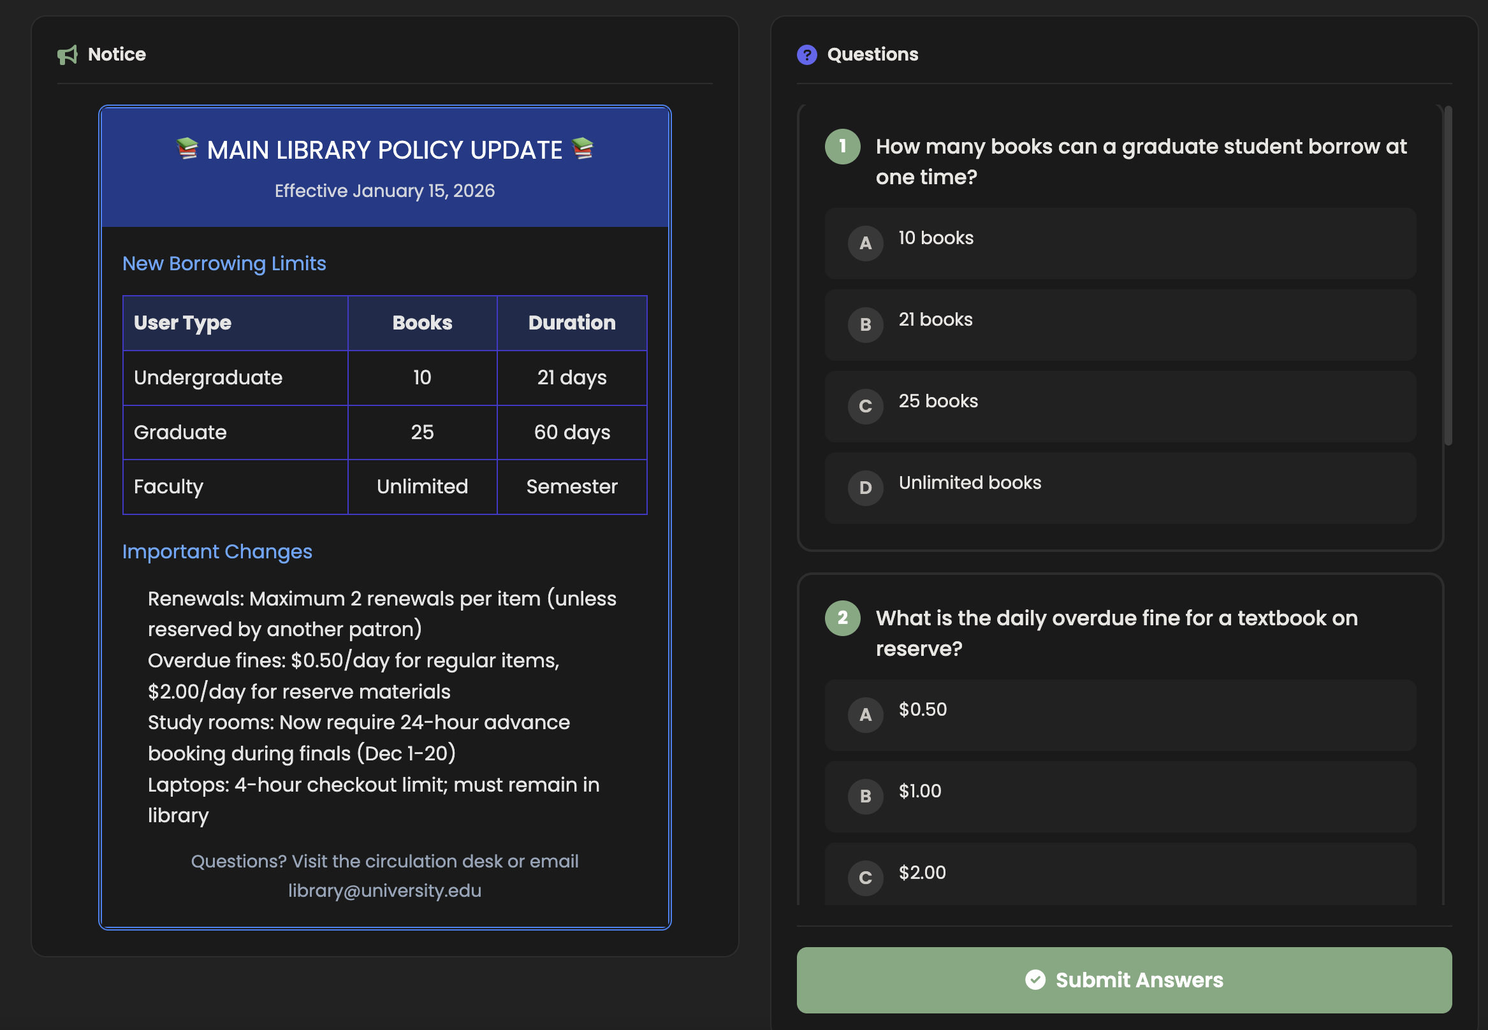Click the 'Important Changes' heading
Viewport: 1488px width, 1030px height.
[x=217, y=552]
